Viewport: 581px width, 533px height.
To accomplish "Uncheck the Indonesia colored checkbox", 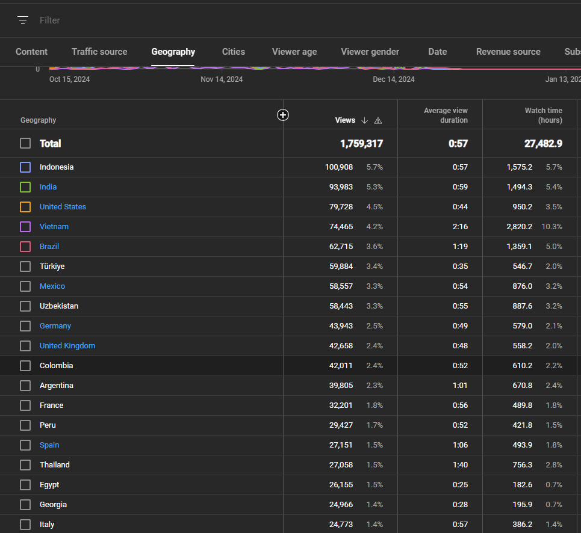I will point(25,167).
